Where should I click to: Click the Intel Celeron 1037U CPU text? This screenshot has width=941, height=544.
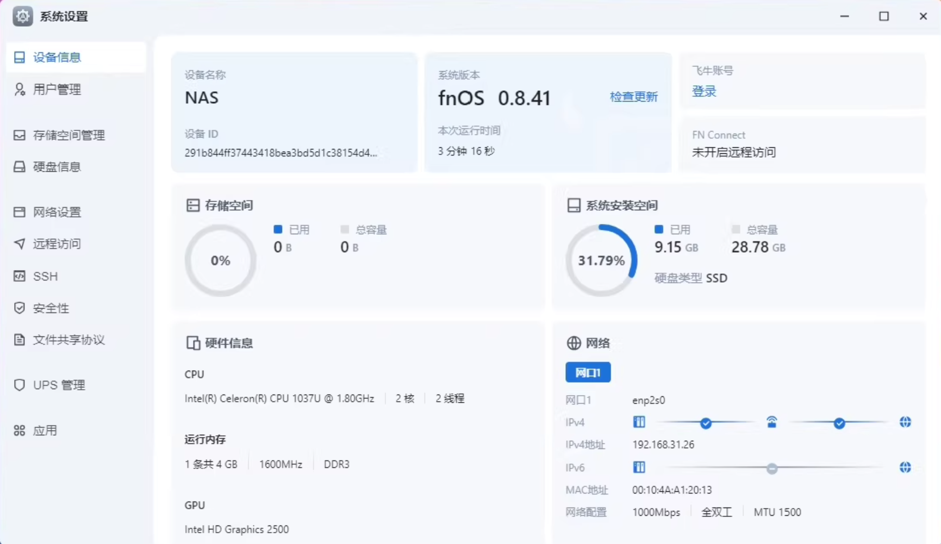coord(279,398)
